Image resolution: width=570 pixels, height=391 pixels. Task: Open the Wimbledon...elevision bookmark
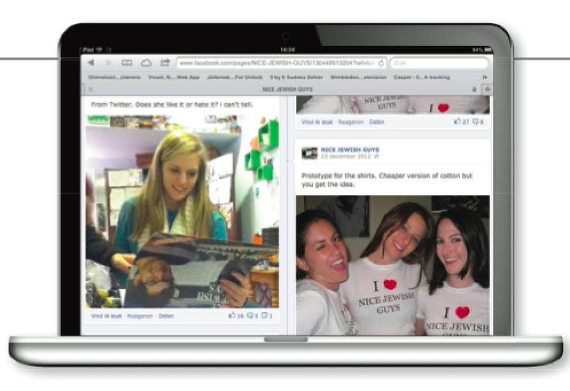[358, 78]
